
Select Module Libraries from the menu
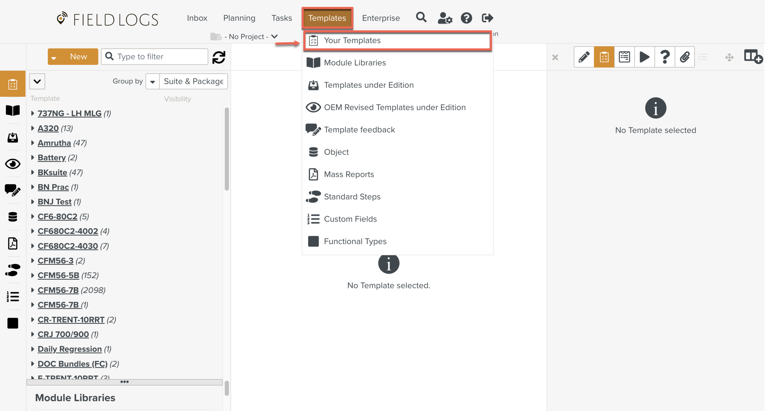point(398,63)
